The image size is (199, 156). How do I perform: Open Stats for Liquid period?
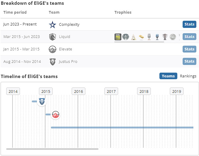point(189,37)
